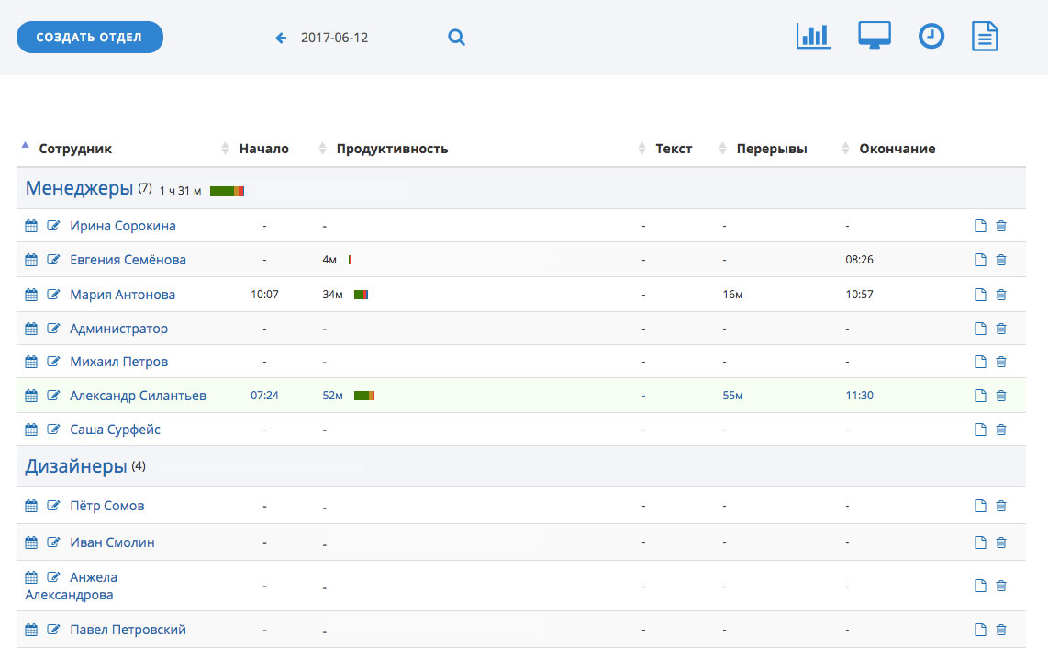Go to the previous day with the arrow
The height and width of the screenshot is (648, 1048).
281,38
